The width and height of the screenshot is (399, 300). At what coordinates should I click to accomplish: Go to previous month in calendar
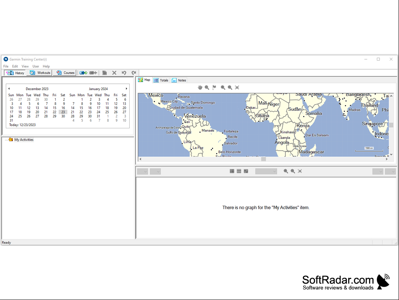pyautogui.click(x=9, y=89)
